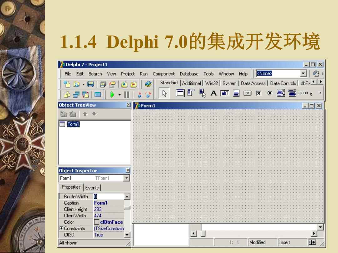
Task: Select the ScrollBar component icon
Action: 303,93
